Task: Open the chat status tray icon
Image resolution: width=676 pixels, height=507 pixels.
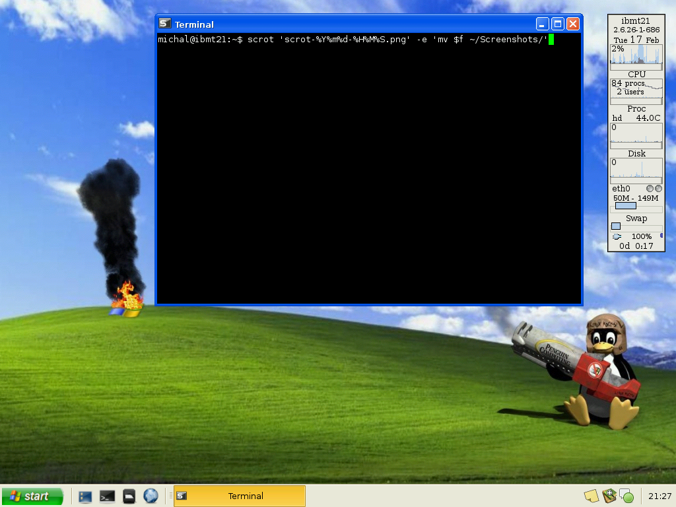Action: coord(626,496)
